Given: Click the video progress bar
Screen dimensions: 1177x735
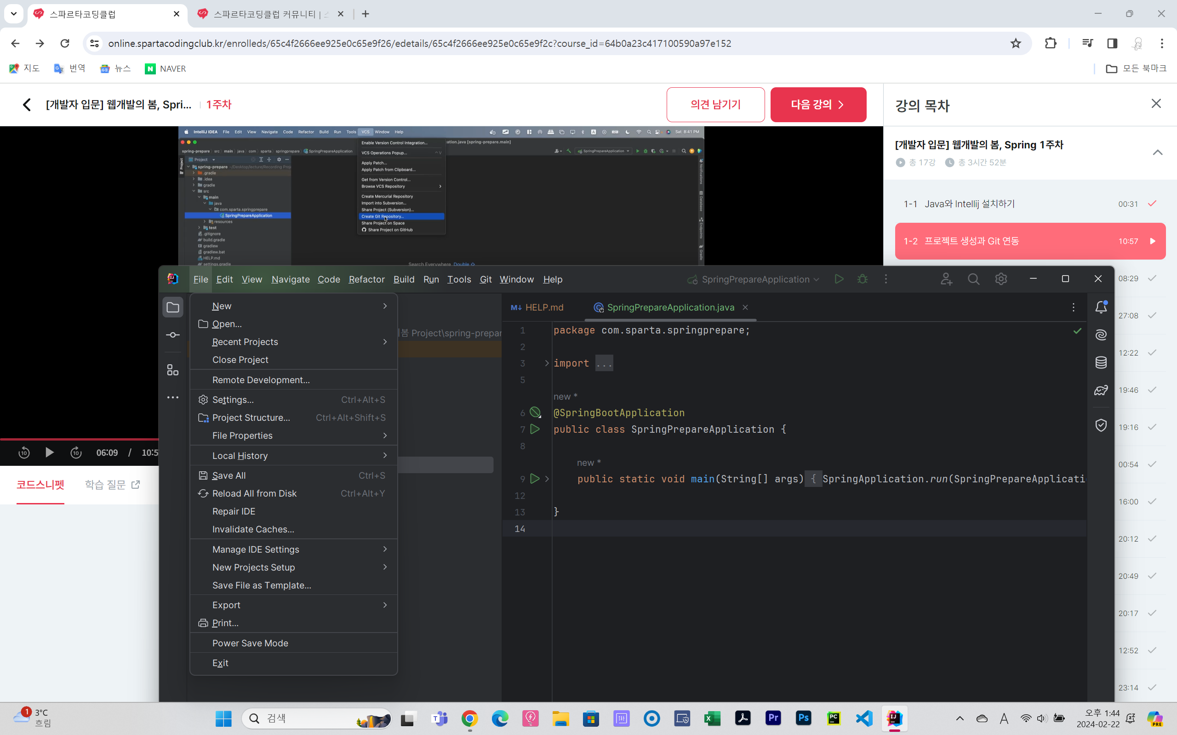Looking at the screenshot, I should (x=79, y=439).
